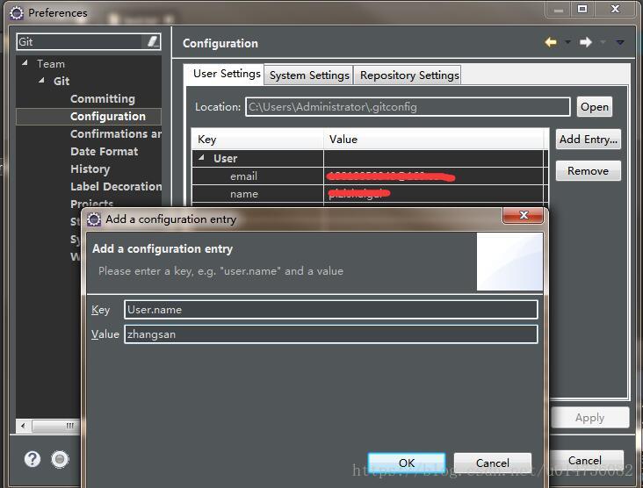
Task: Go forward with the white right arrow
Action: (x=586, y=42)
